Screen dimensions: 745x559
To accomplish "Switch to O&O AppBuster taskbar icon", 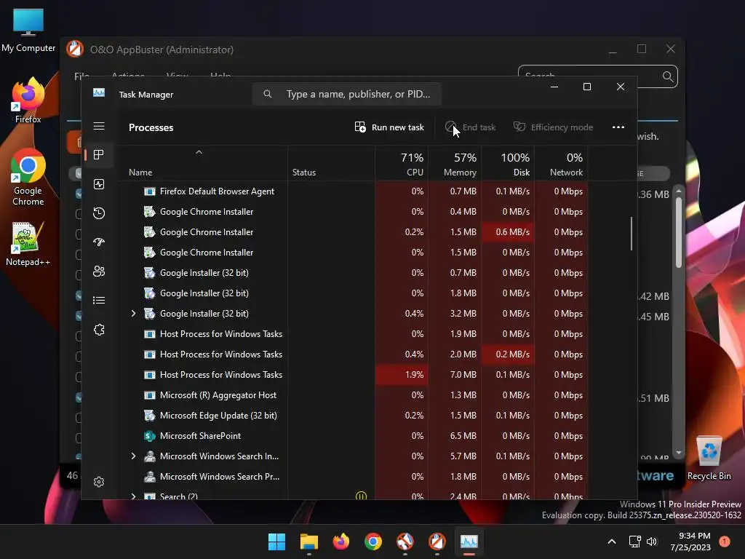I will pos(437,542).
